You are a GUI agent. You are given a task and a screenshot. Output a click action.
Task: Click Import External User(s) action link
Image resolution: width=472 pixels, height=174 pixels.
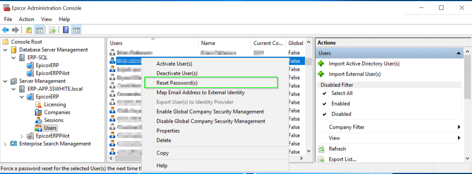point(355,74)
